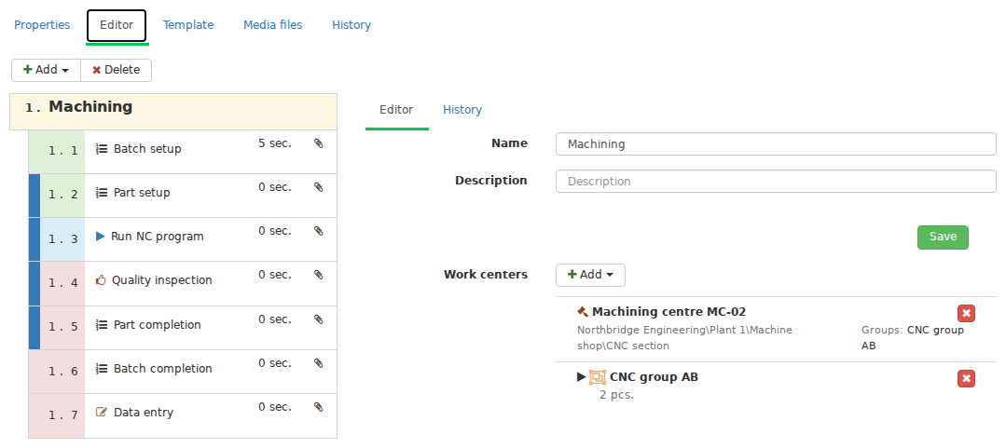Click the Northbridge Engineering location path

[x=684, y=338]
